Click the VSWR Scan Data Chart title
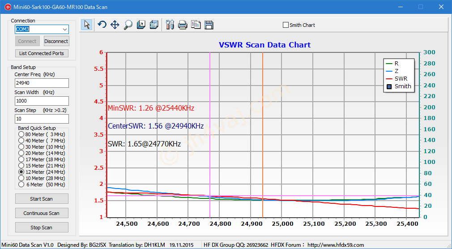This screenshot has width=452, height=249. coord(264,45)
